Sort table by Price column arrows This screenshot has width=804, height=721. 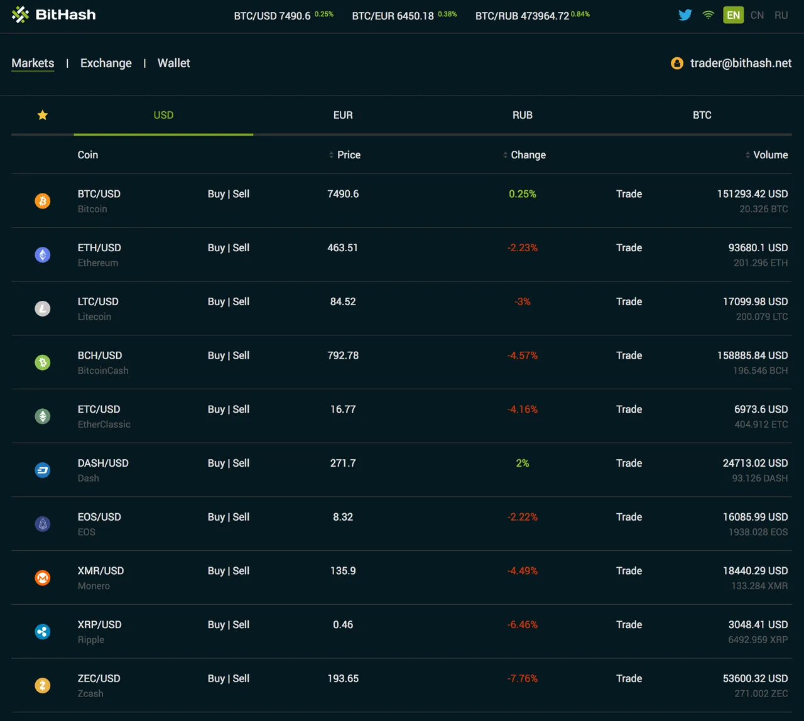(332, 155)
